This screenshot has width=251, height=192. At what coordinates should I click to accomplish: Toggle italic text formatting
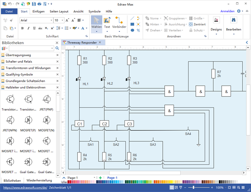tap(29, 28)
